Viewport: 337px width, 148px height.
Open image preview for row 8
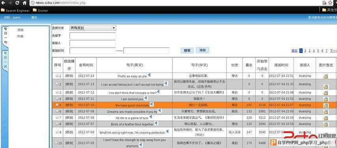pyautogui.click(x=326, y=124)
